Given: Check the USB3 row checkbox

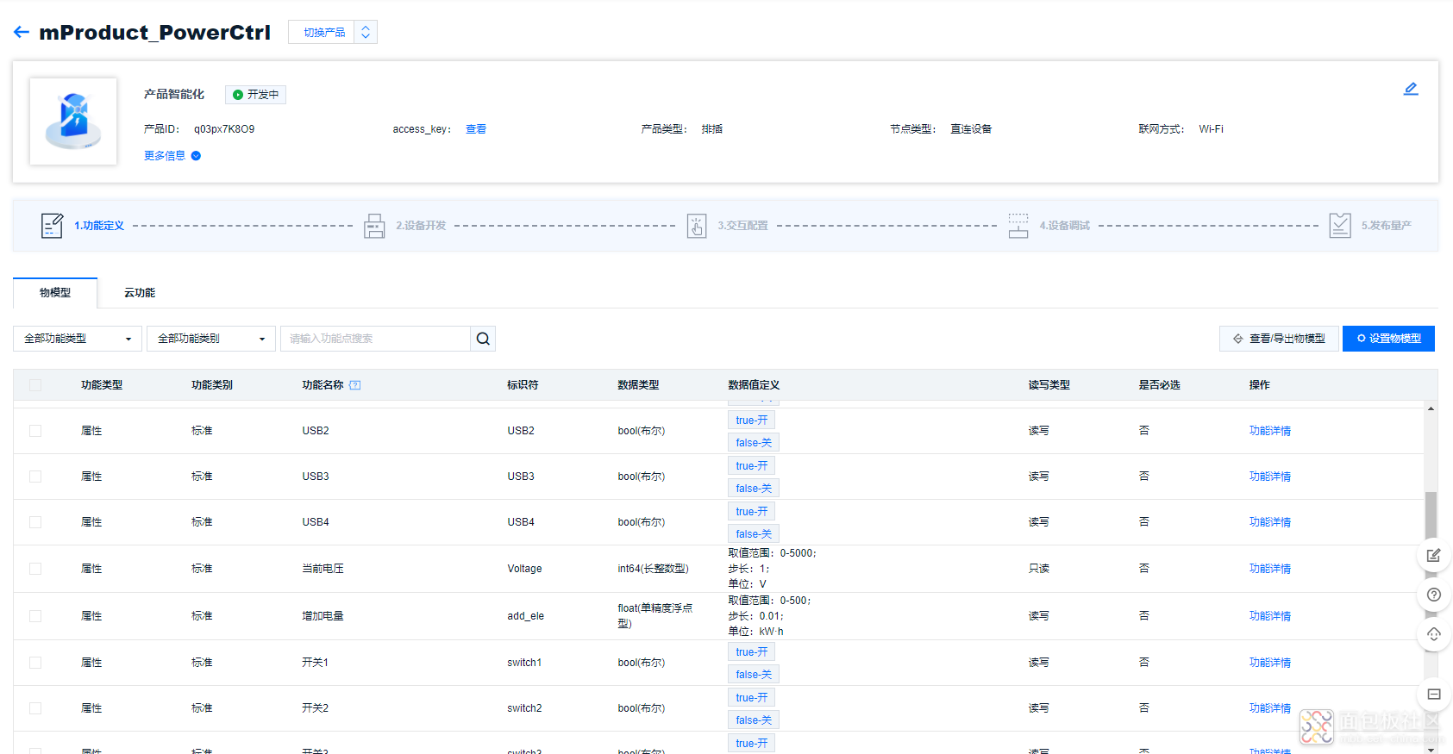Looking at the screenshot, I should tap(35, 477).
